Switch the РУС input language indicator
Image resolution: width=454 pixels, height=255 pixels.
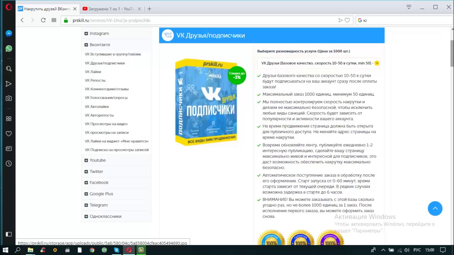pyautogui.click(x=418, y=250)
